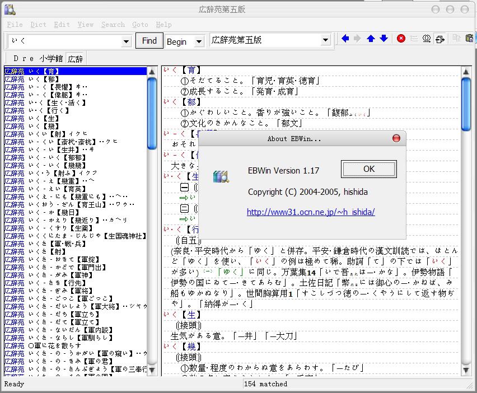Click the Ready status bar text

14,384
